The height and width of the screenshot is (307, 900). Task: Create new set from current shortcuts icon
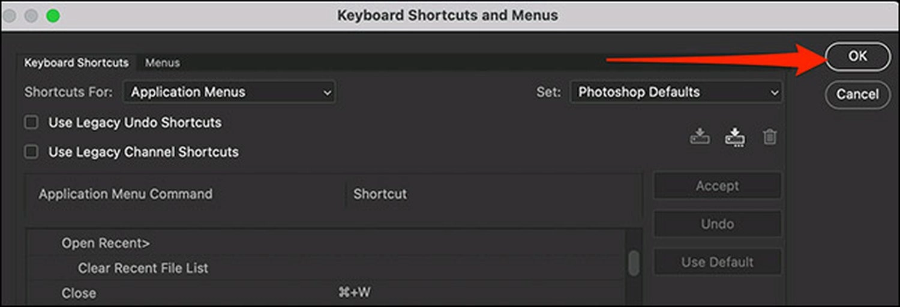pyautogui.click(x=734, y=137)
